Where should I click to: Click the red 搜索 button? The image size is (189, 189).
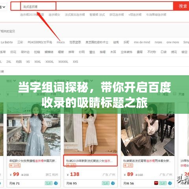[x=182, y=6]
